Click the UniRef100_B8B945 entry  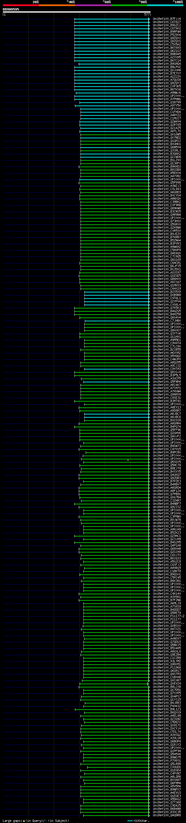(x=167, y=54)
